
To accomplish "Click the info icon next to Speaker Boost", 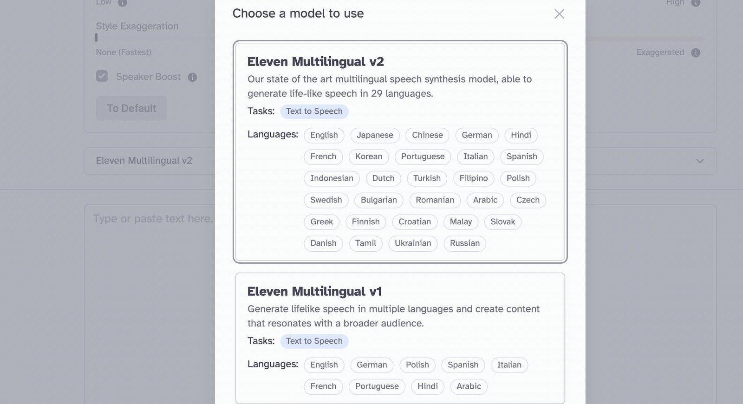I will pyautogui.click(x=192, y=77).
